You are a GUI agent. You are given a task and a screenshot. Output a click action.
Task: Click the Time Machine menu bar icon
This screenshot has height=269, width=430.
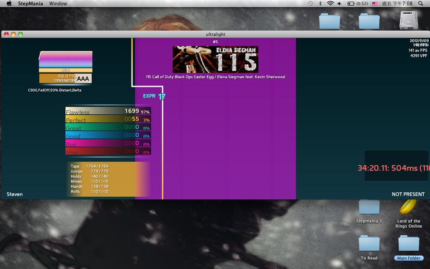pyautogui.click(x=310, y=3)
